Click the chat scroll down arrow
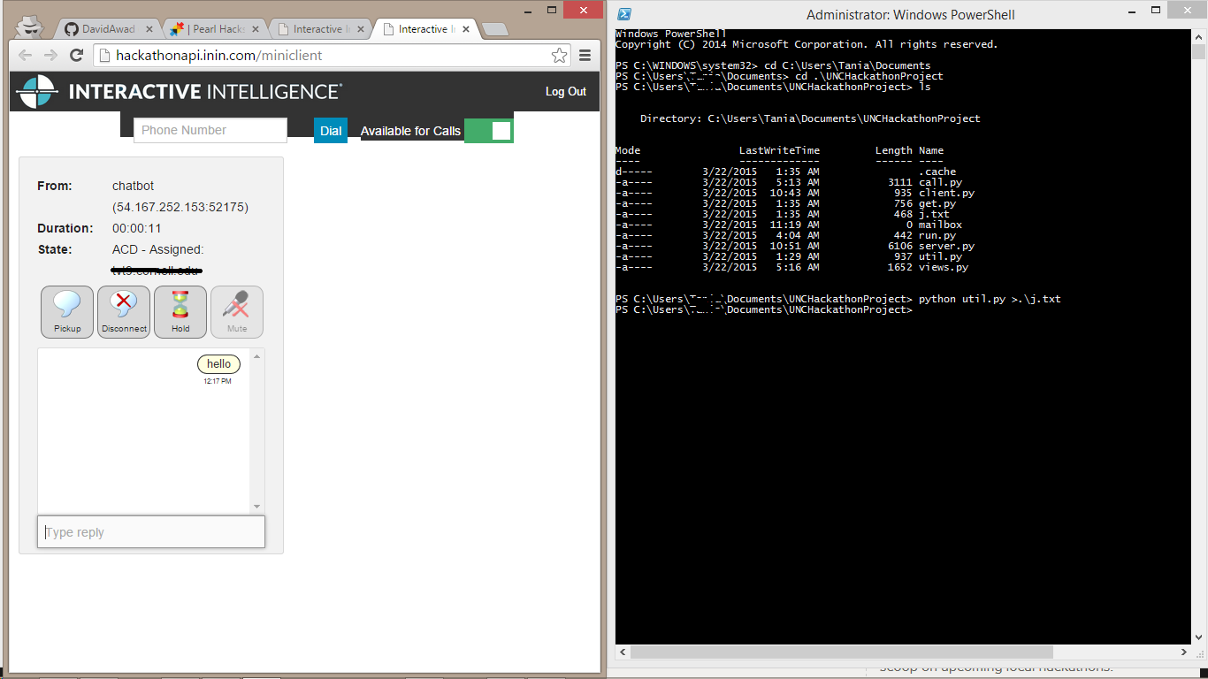This screenshot has height=679, width=1208. 257,507
